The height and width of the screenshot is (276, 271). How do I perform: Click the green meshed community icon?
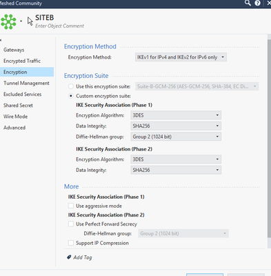pos(8,21)
